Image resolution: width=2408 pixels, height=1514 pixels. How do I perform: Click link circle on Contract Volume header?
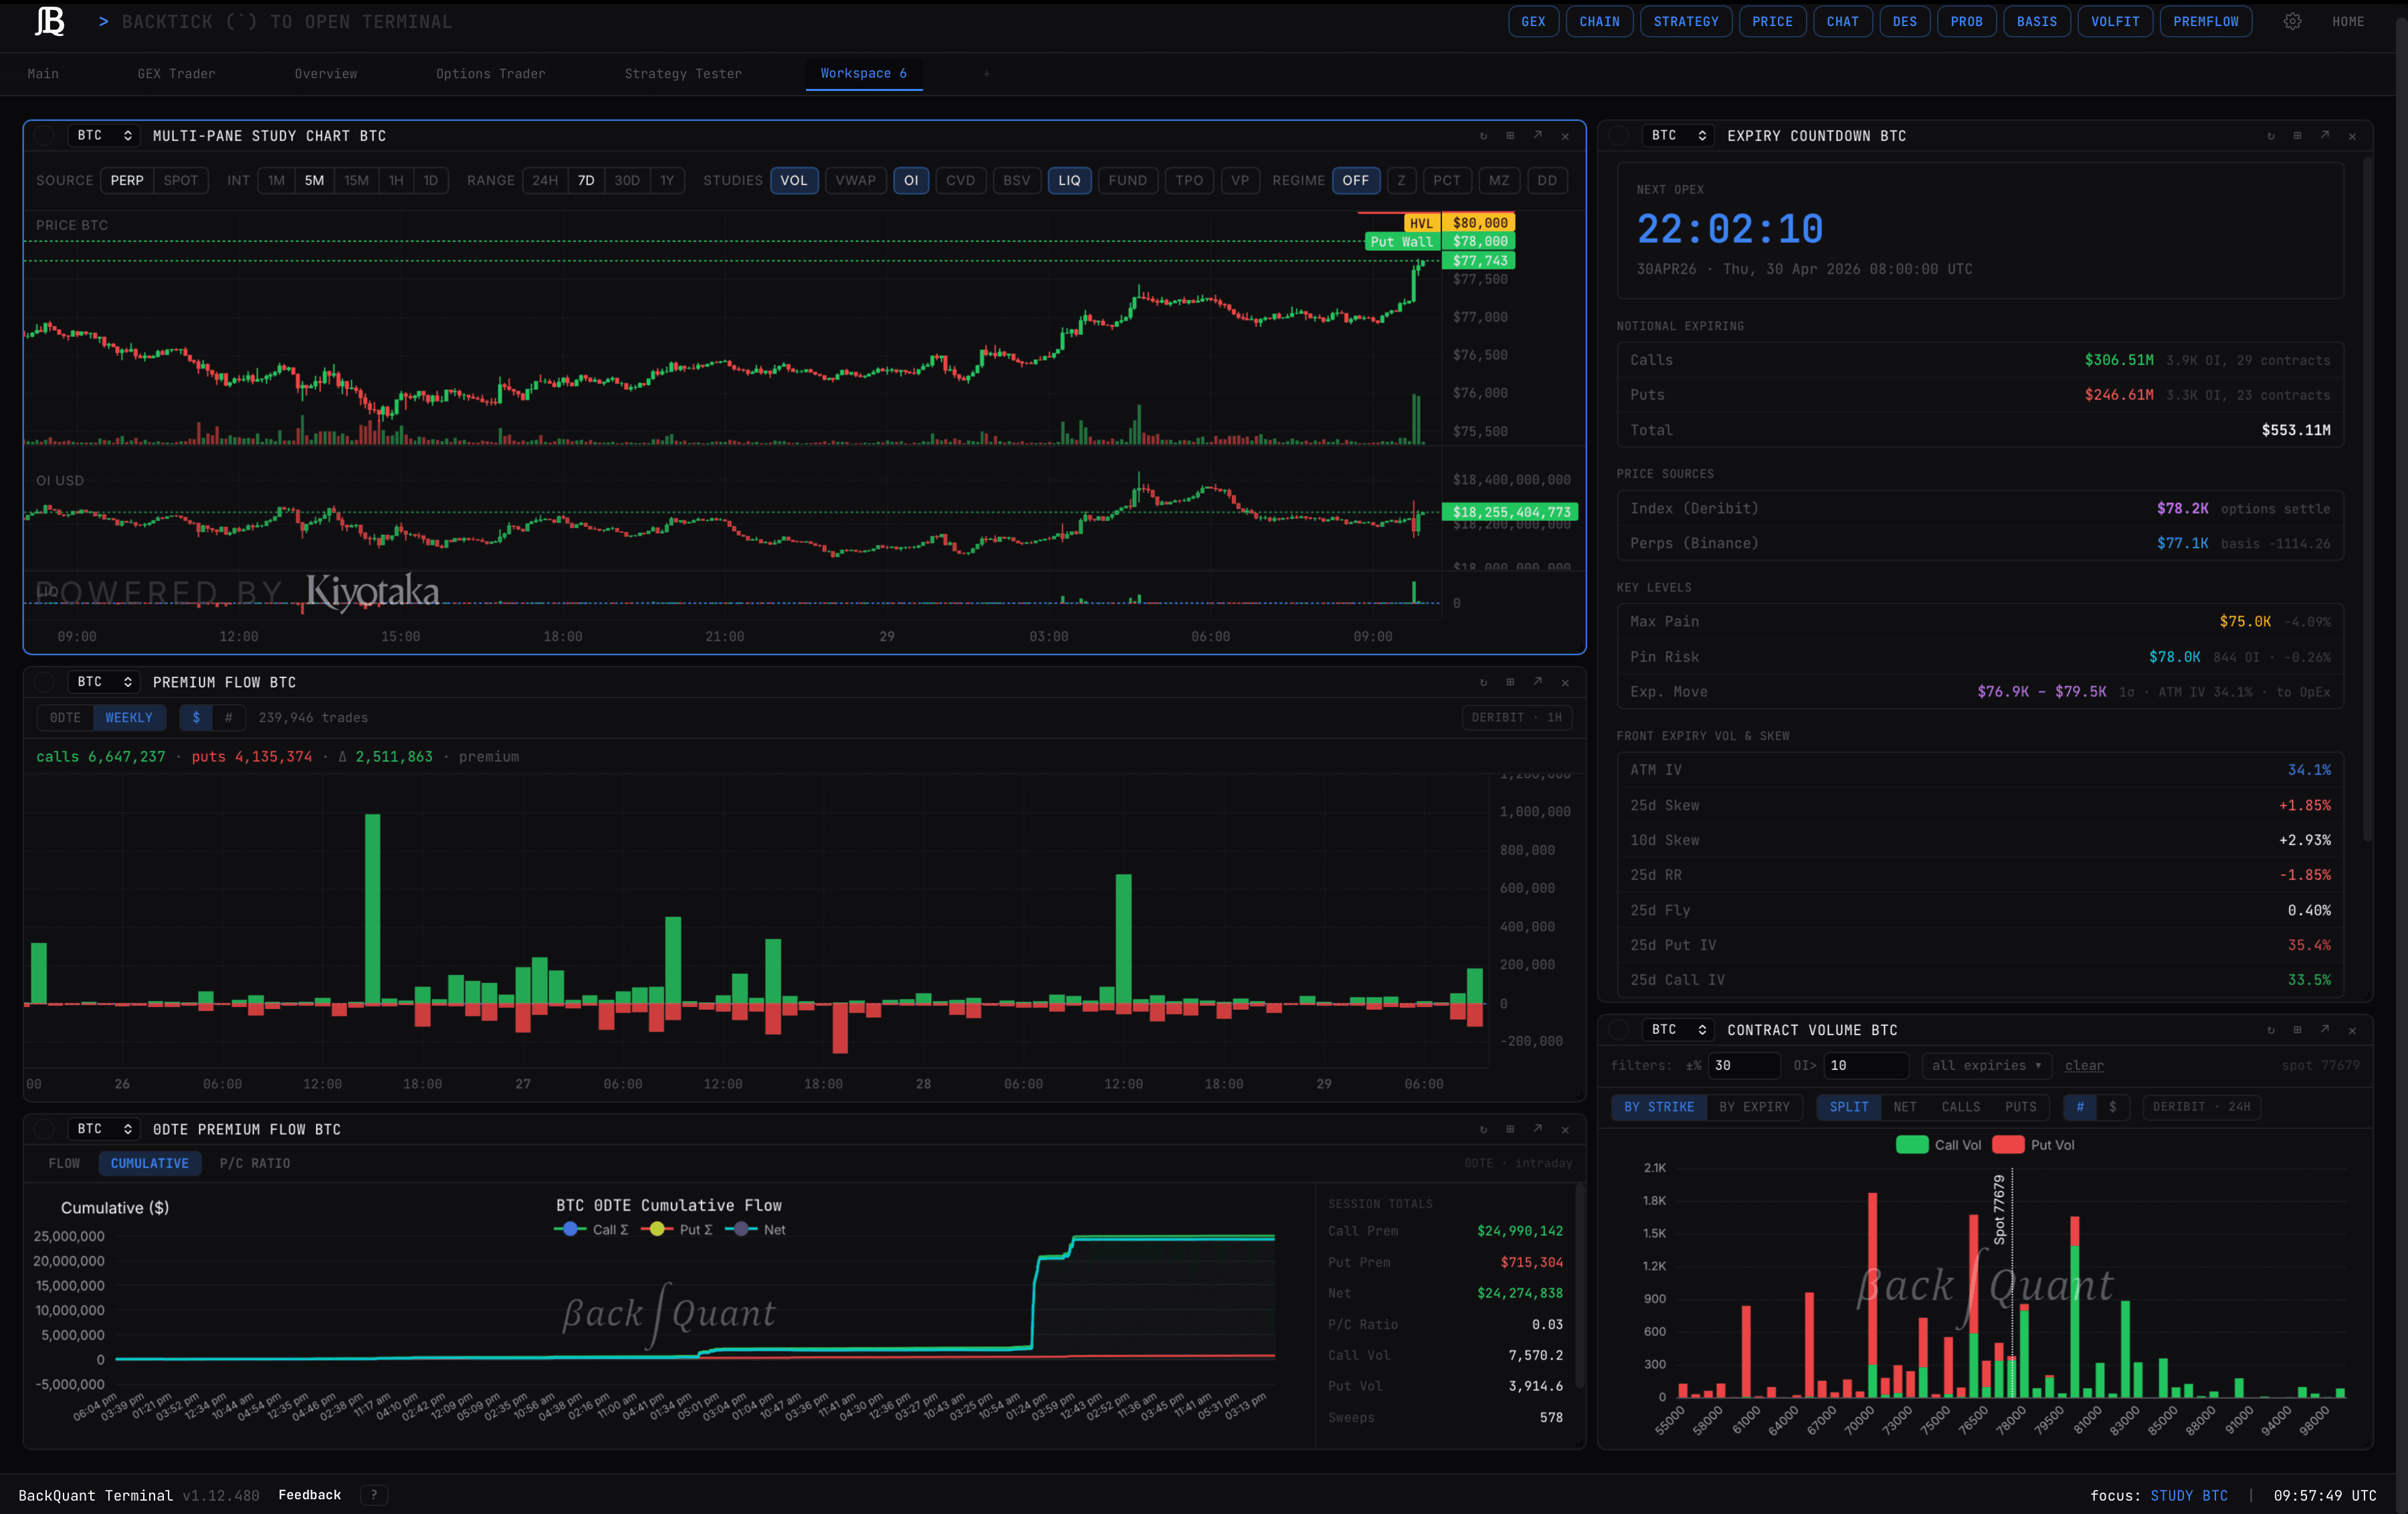[x=1618, y=1030]
